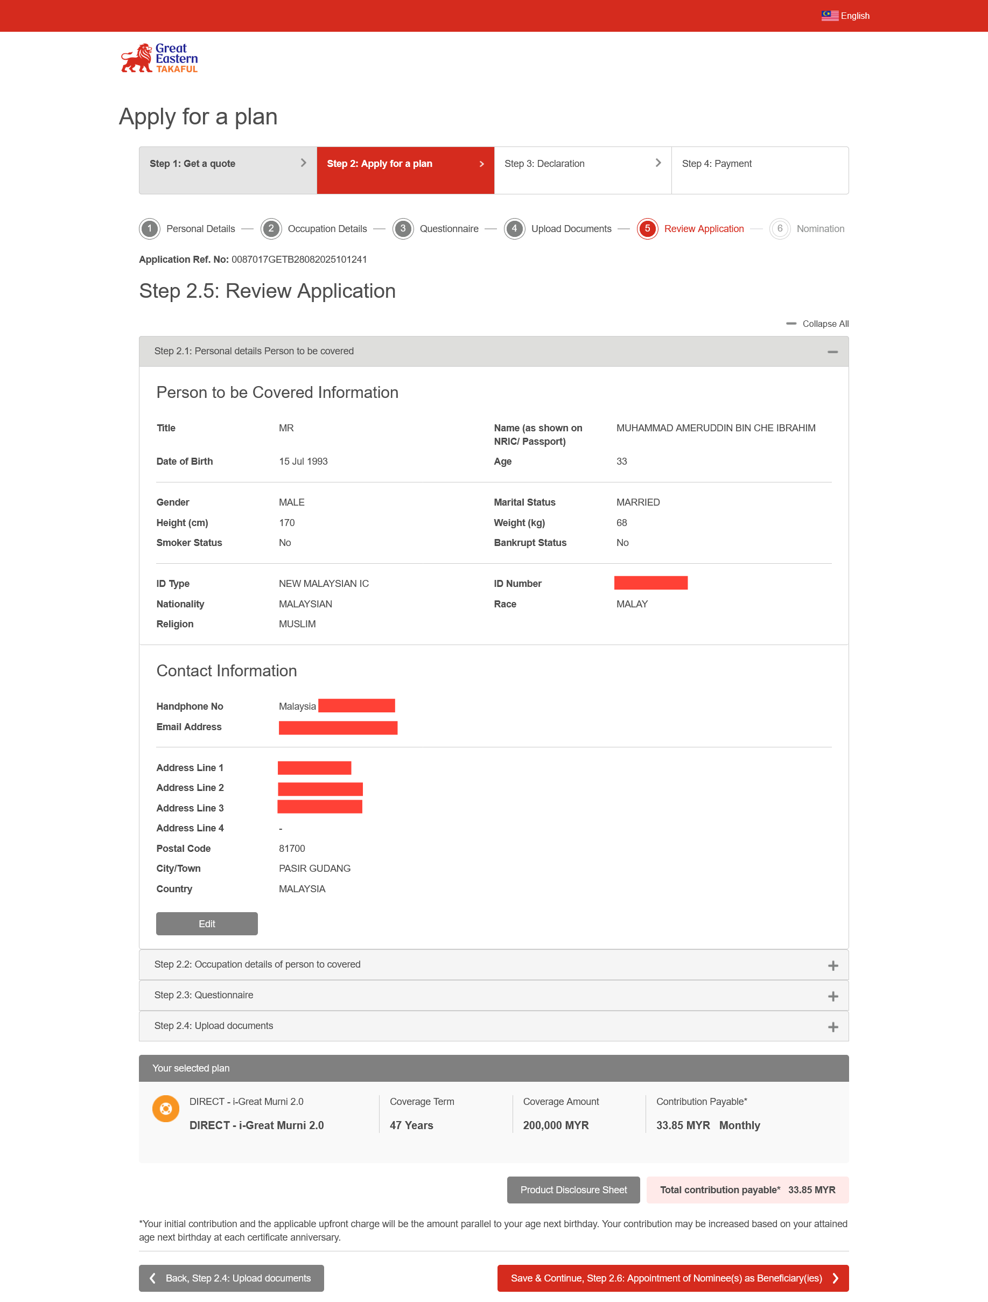The width and height of the screenshot is (988, 1302).
Task: Click right chevron on Save & Continue
Action: pyautogui.click(x=835, y=1278)
